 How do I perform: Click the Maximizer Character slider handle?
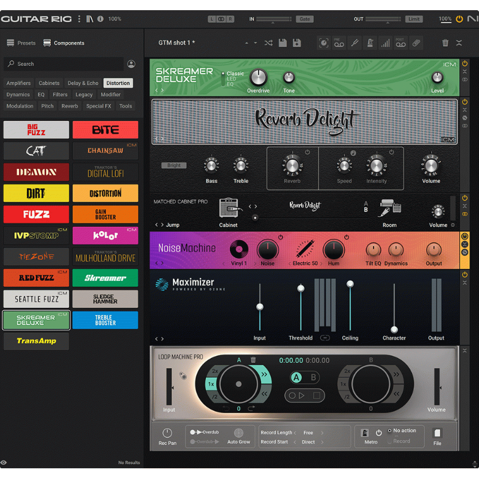394,330
